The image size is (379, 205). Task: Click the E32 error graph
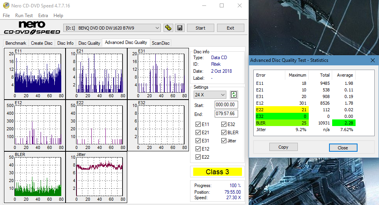(158, 125)
